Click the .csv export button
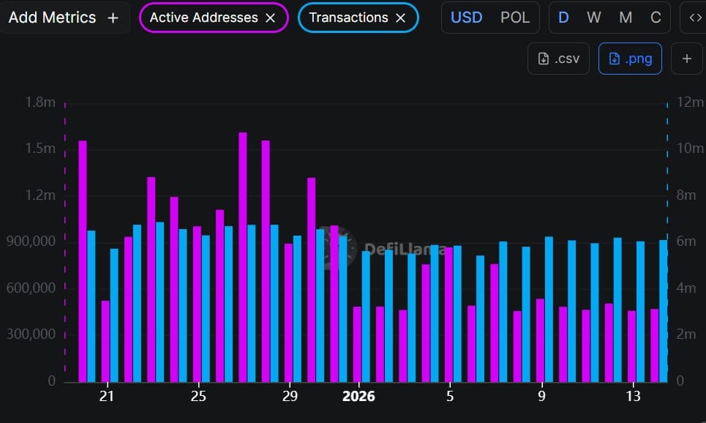This screenshot has height=423, width=706. coord(558,58)
